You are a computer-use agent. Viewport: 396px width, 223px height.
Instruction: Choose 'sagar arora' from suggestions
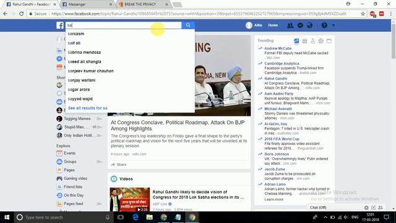pyautogui.click(x=130, y=89)
